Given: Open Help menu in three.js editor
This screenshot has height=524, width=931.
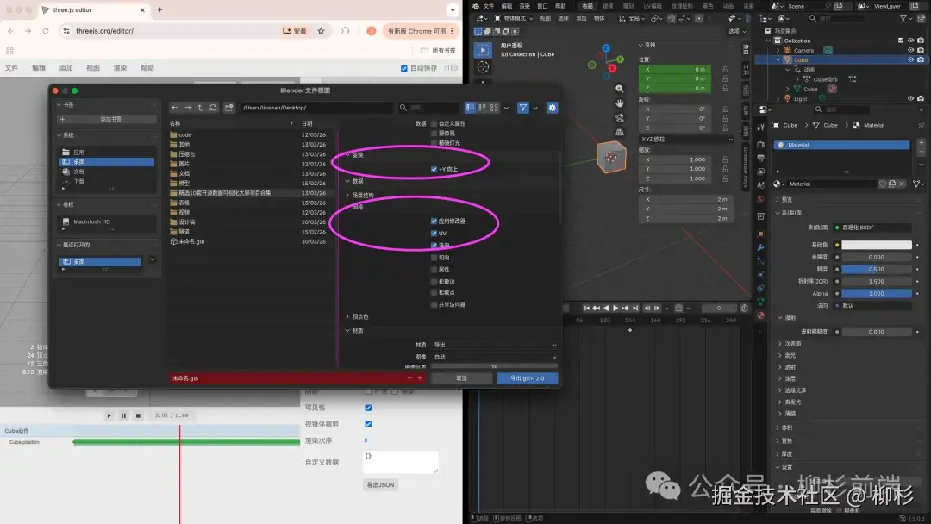Looking at the screenshot, I should 147,68.
